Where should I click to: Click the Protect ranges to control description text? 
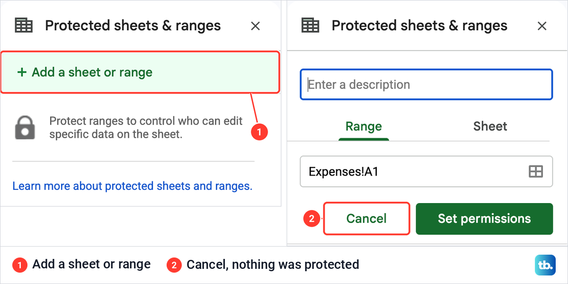pos(146,128)
